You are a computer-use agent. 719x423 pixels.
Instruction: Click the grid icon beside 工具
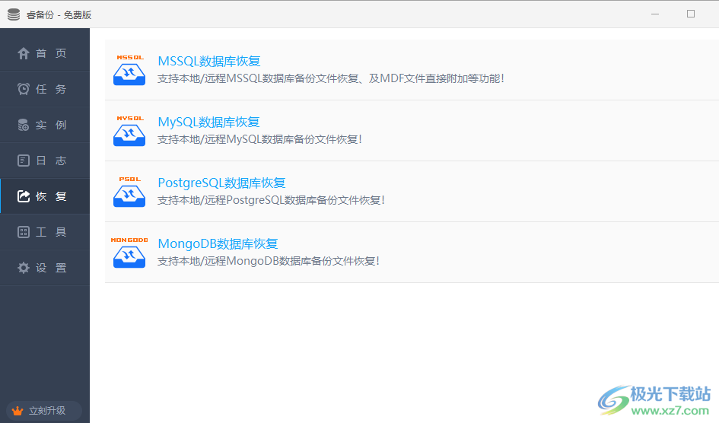24,232
